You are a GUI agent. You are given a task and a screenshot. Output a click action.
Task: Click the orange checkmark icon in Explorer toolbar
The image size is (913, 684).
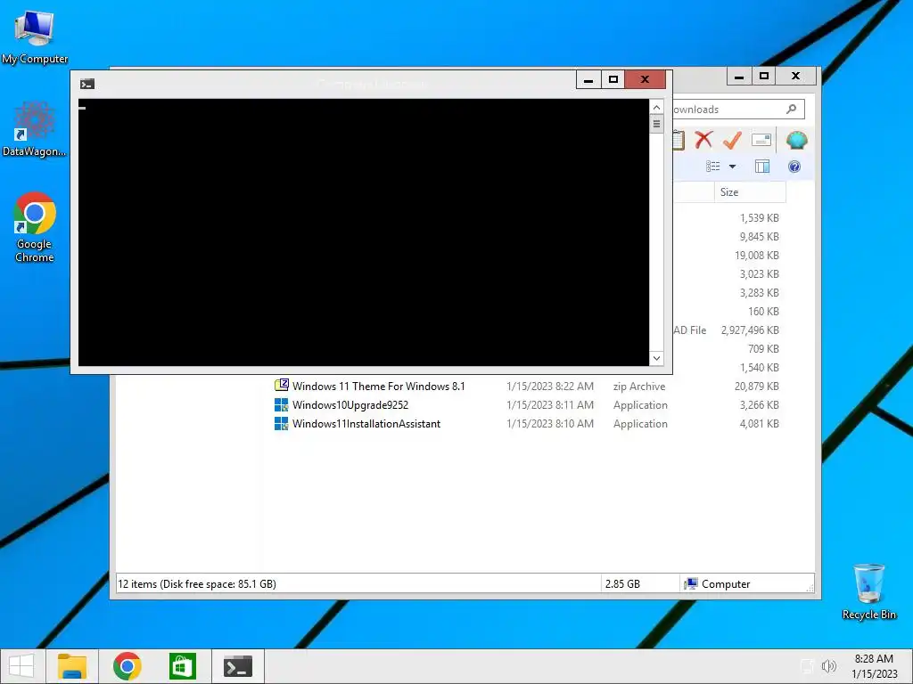[x=732, y=140]
